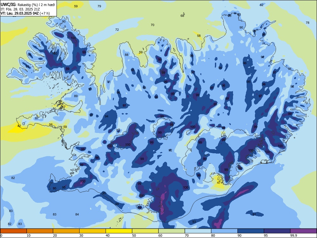Choose the pale blue 70–80 legend swatch
317x238 pixels.
198,231
